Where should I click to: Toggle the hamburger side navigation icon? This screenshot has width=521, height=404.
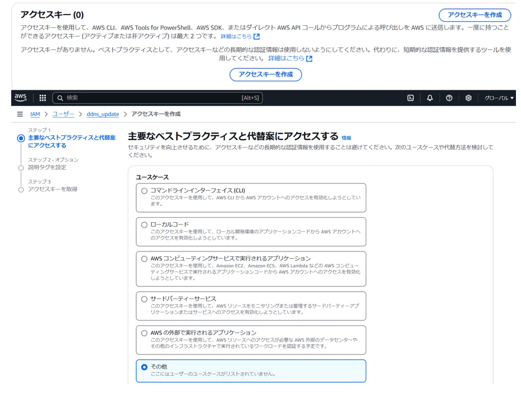coord(20,114)
